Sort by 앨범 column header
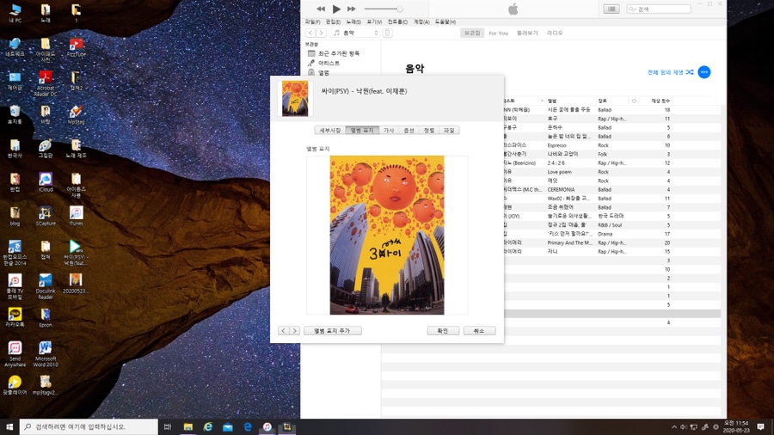 tap(569, 101)
